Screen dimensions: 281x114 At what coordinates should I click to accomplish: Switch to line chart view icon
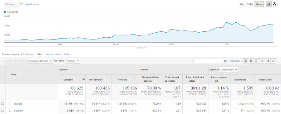tap(269, 4)
